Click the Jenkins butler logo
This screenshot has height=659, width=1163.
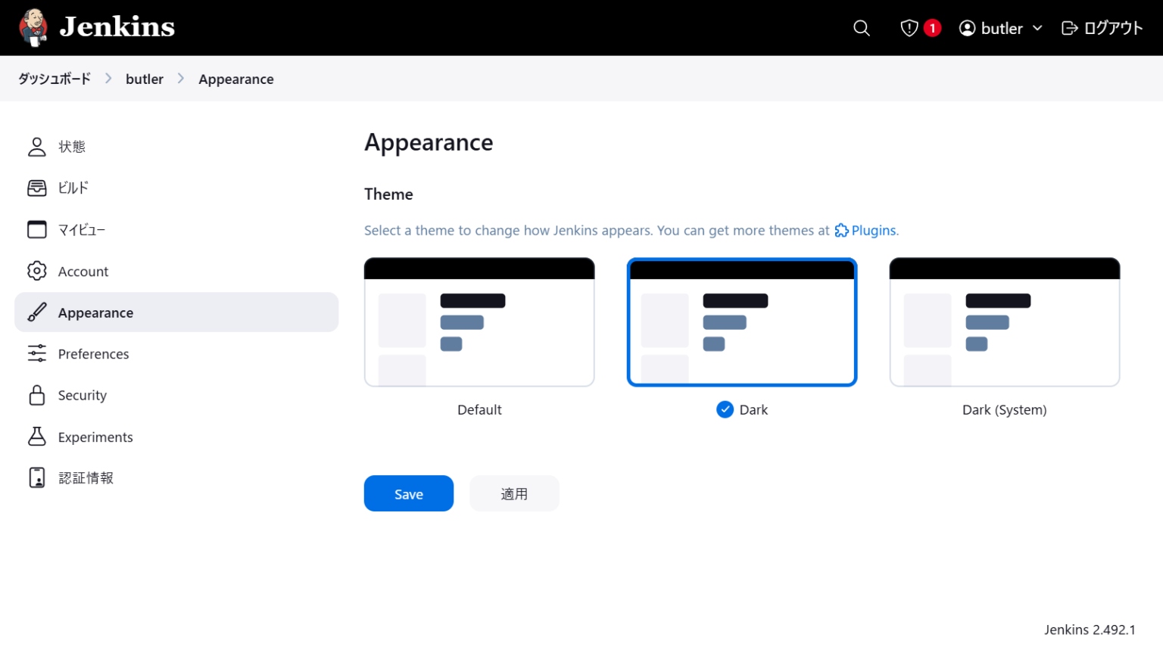[x=33, y=27]
